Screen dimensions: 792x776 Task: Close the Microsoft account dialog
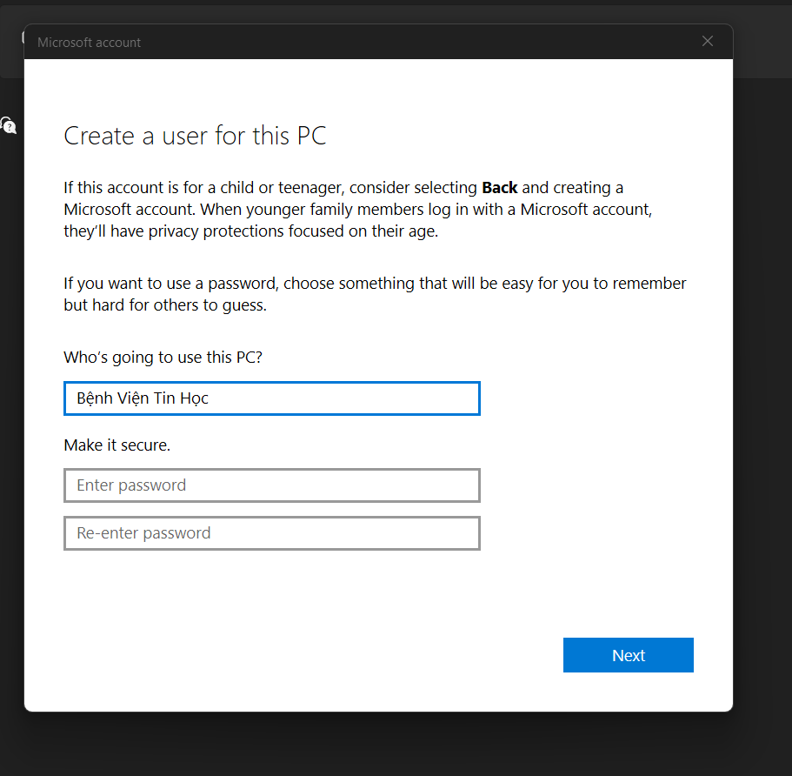tap(708, 42)
